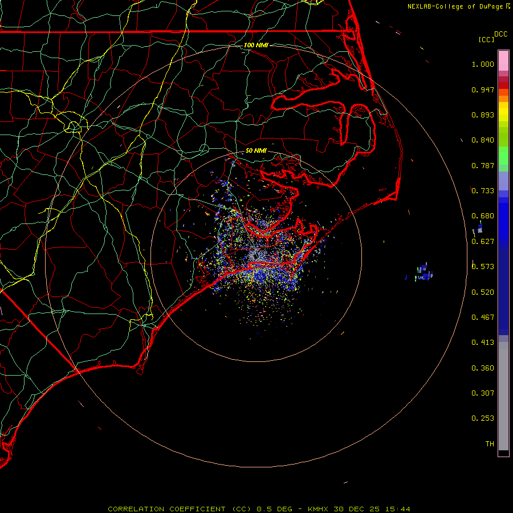The height and width of the screenshot is (513, 513).
Task: Click the isolated blue echo offshore east
Action: point(424,272)
